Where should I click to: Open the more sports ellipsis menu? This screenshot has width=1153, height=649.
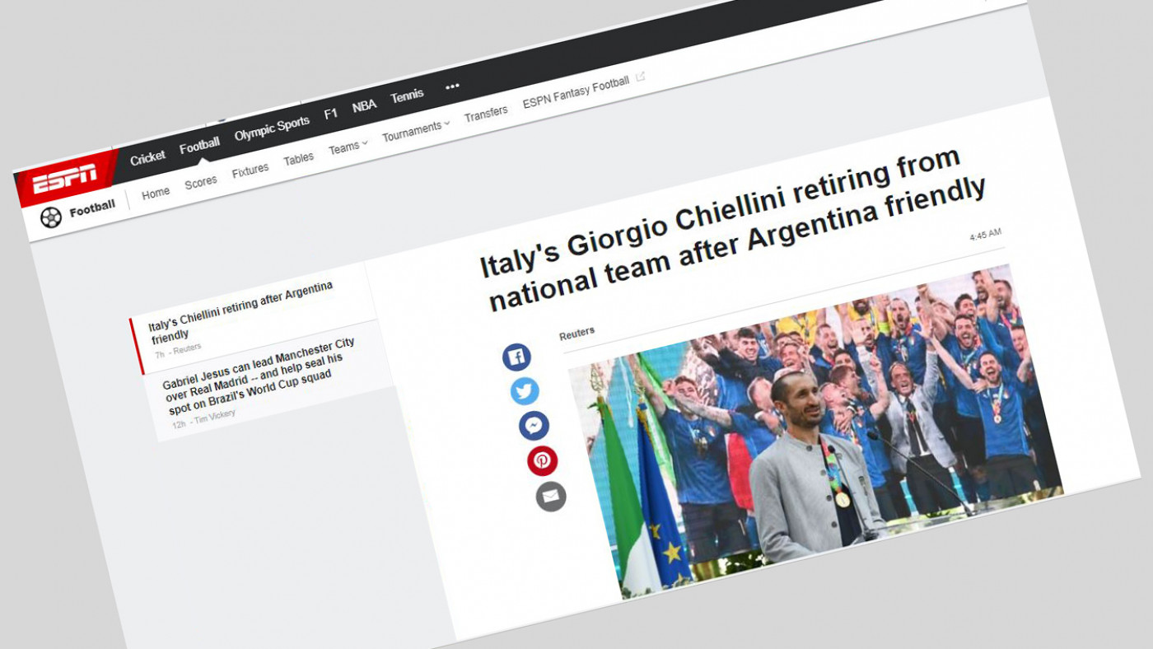click(x=452, y=86)
